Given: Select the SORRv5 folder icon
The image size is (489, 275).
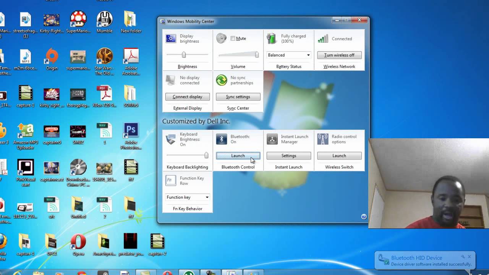Looking at the screenshot, I should (131, 96).
